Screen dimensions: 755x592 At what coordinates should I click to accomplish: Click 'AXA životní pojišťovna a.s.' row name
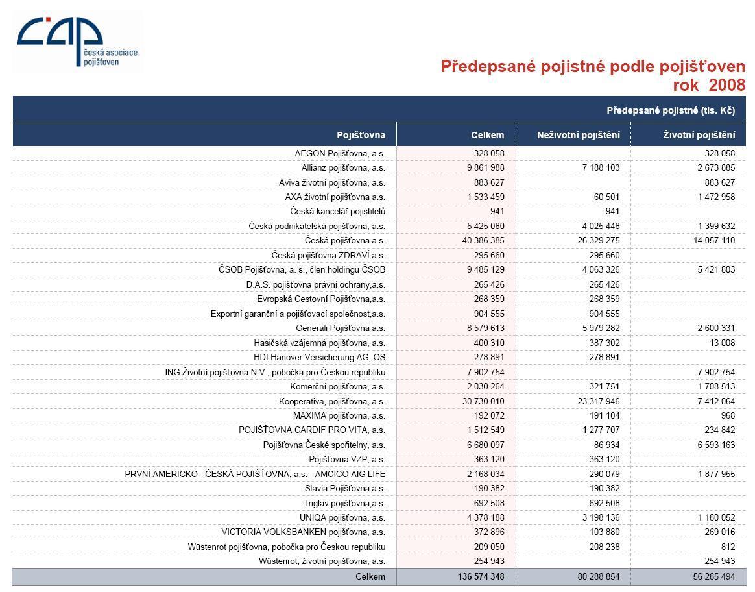coord(335,197)
